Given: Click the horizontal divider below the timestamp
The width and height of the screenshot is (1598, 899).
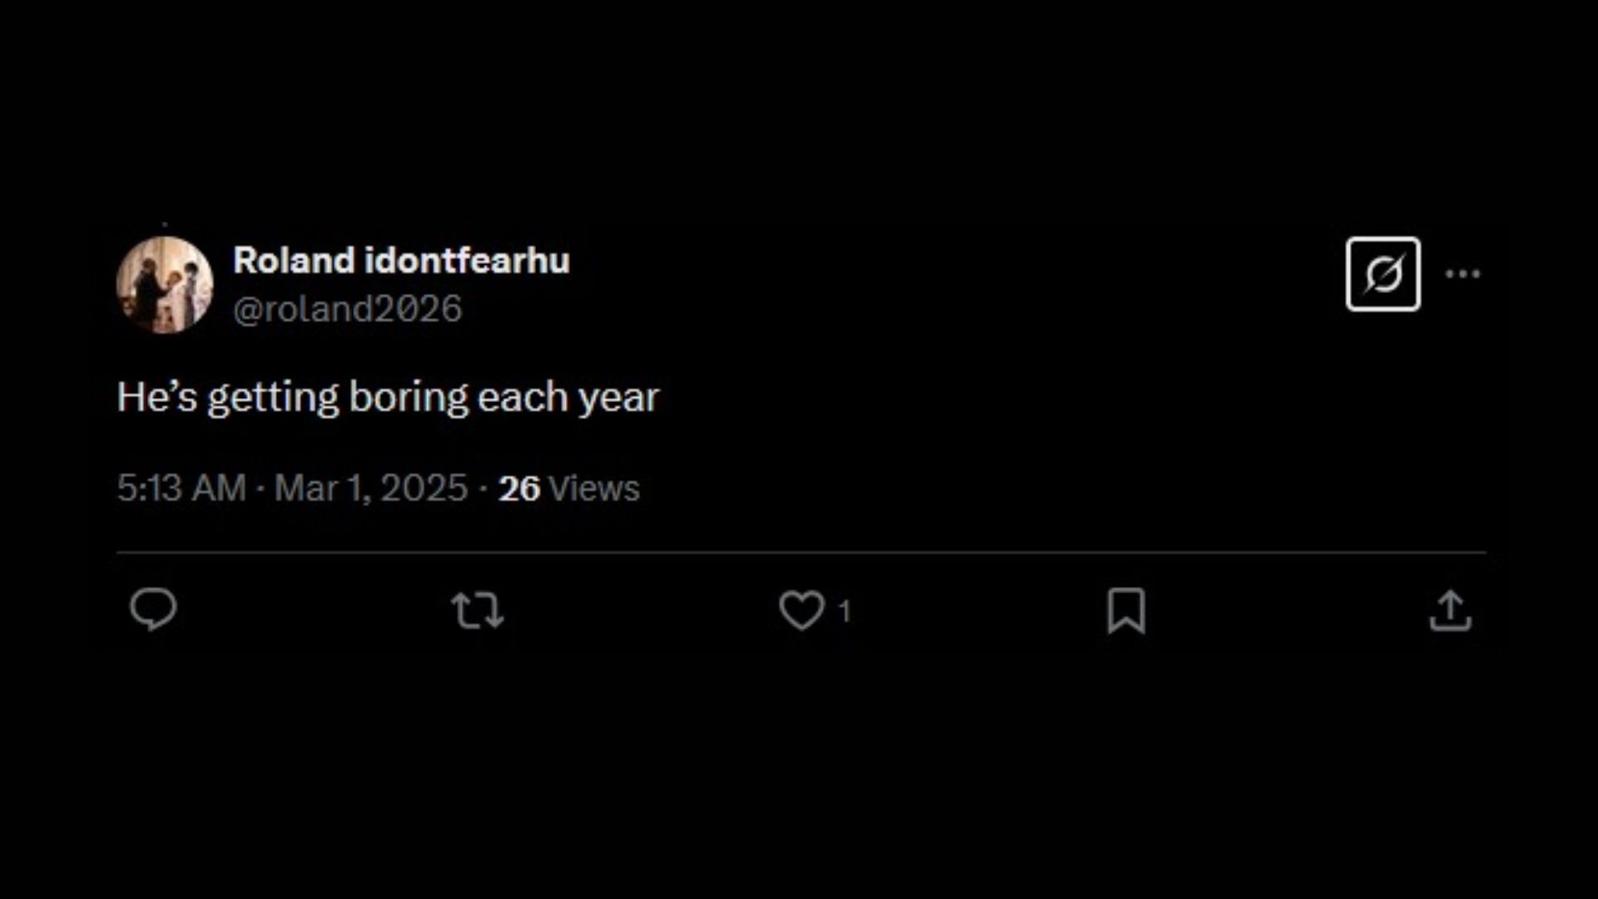Looking at the screenshot, I should [x=801, y=552].
